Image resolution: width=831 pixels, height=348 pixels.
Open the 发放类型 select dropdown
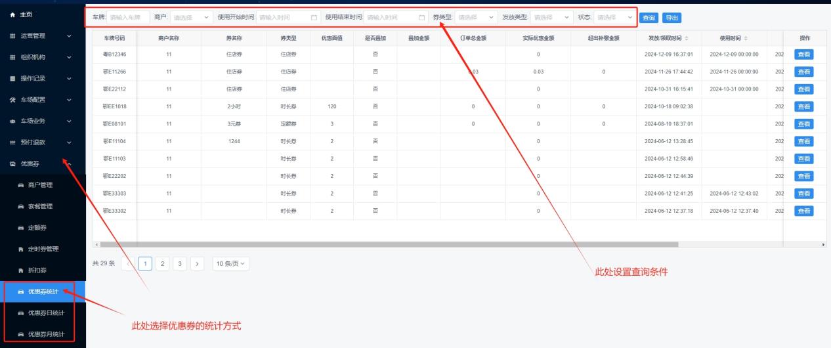click(551, 17)
